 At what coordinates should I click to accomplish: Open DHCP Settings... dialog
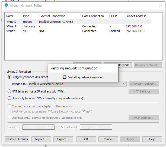click(144, 118)
